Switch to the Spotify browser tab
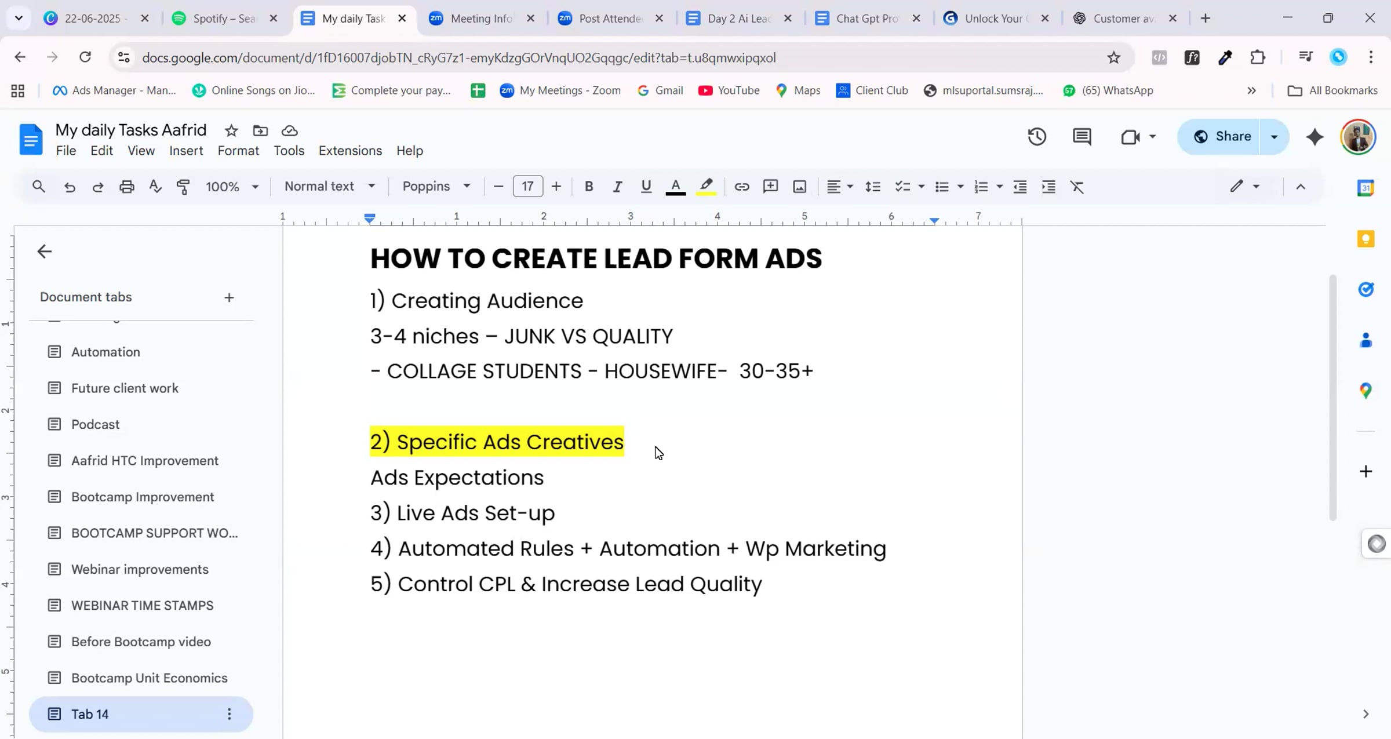This screenshot has height=739, width=1391. tap(225, 19)
